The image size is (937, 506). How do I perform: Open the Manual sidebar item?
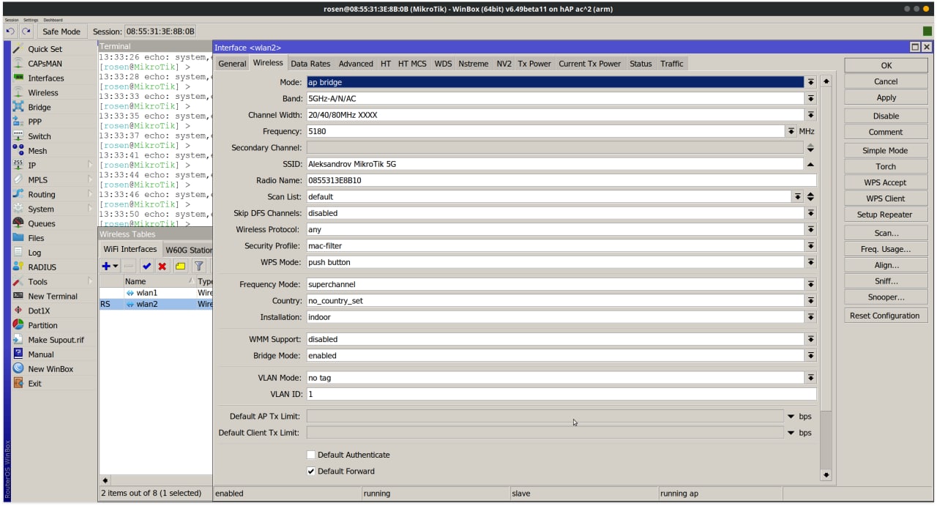(x=41, y=354)
